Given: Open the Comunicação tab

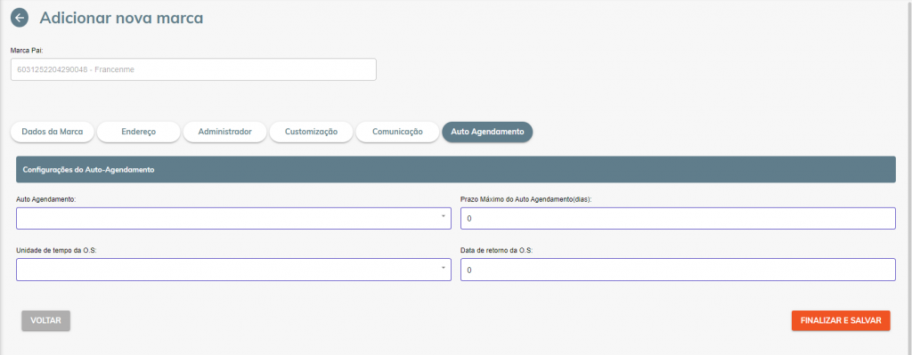Looking at the screenshot, I should [x=398, y=132].
